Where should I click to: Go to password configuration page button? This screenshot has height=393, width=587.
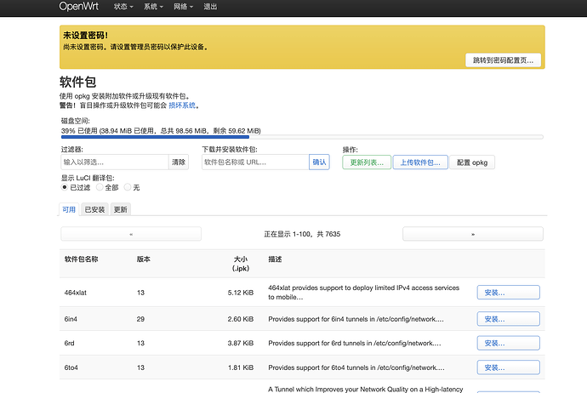point(504,60)
